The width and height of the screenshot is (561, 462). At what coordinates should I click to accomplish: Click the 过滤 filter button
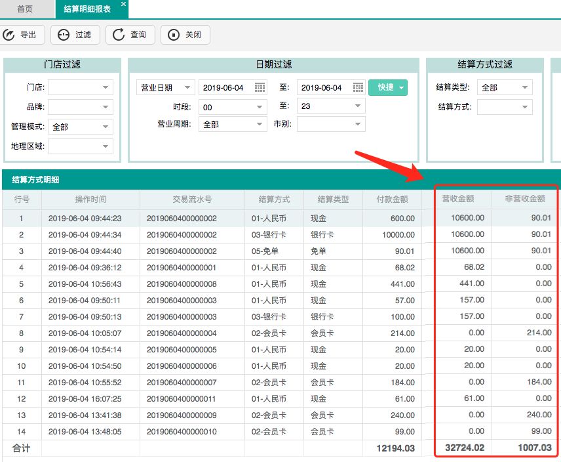pyautogui.click(x=75, y=35)
